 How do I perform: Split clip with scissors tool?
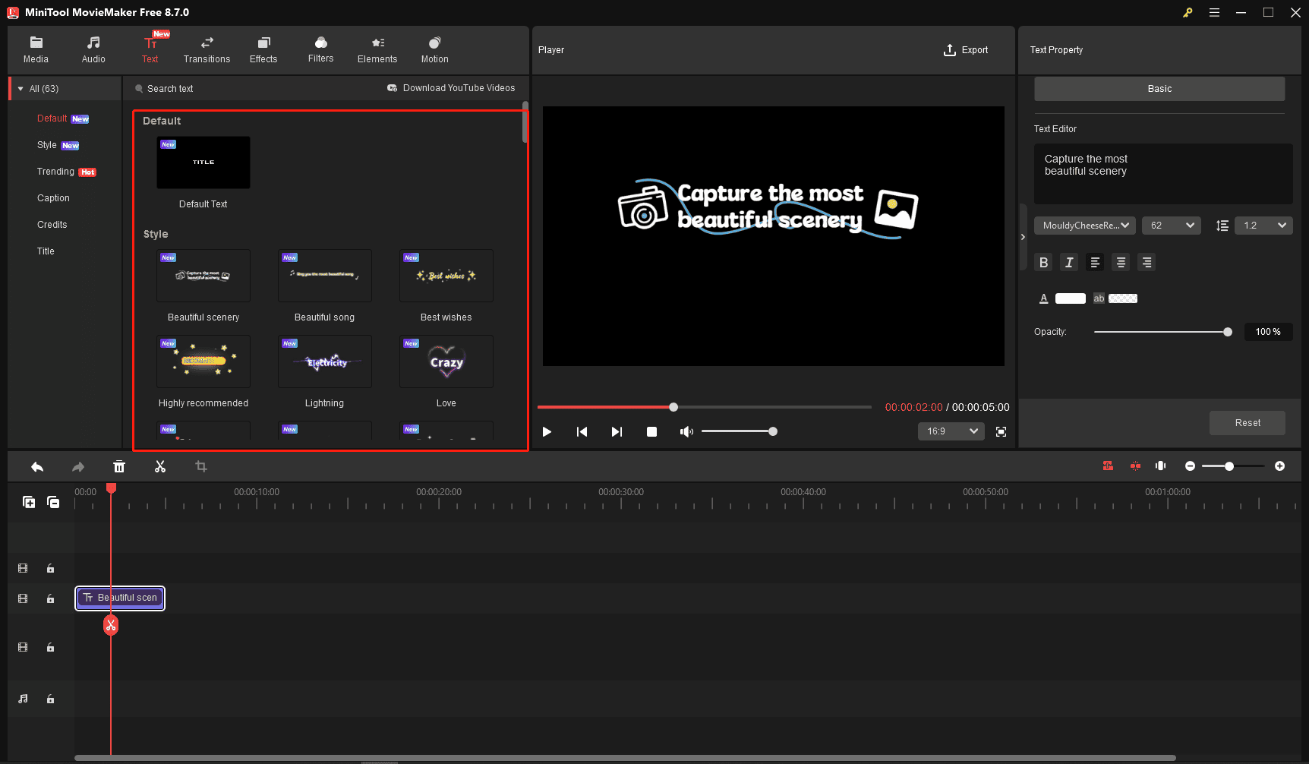tap(160, 467)
